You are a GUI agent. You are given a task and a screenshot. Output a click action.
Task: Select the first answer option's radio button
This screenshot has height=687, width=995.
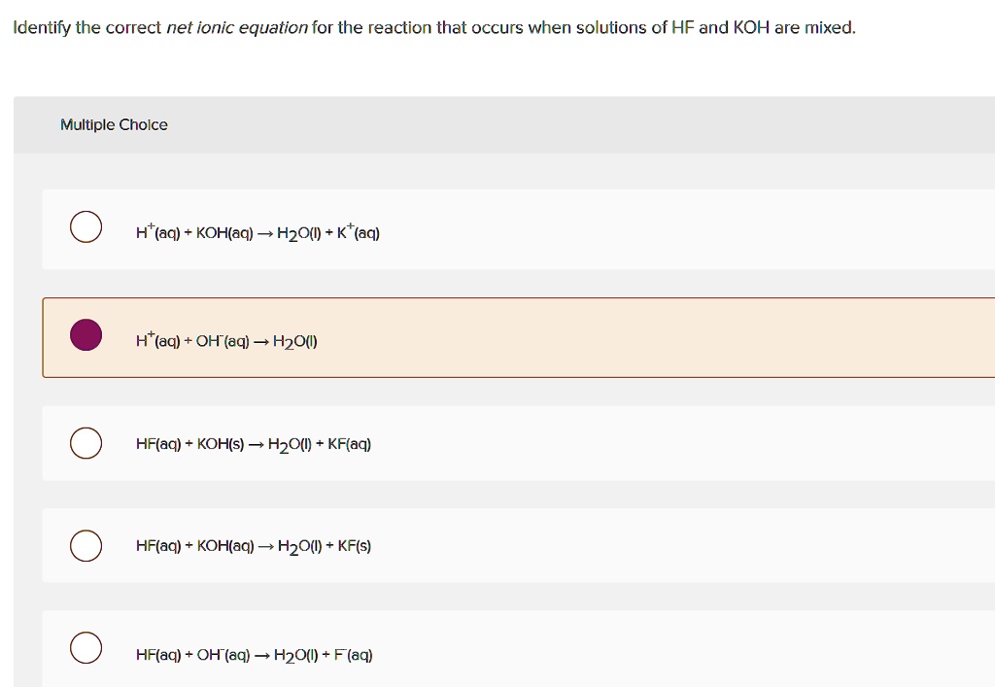pyautogui.click(x=86, y=226)
